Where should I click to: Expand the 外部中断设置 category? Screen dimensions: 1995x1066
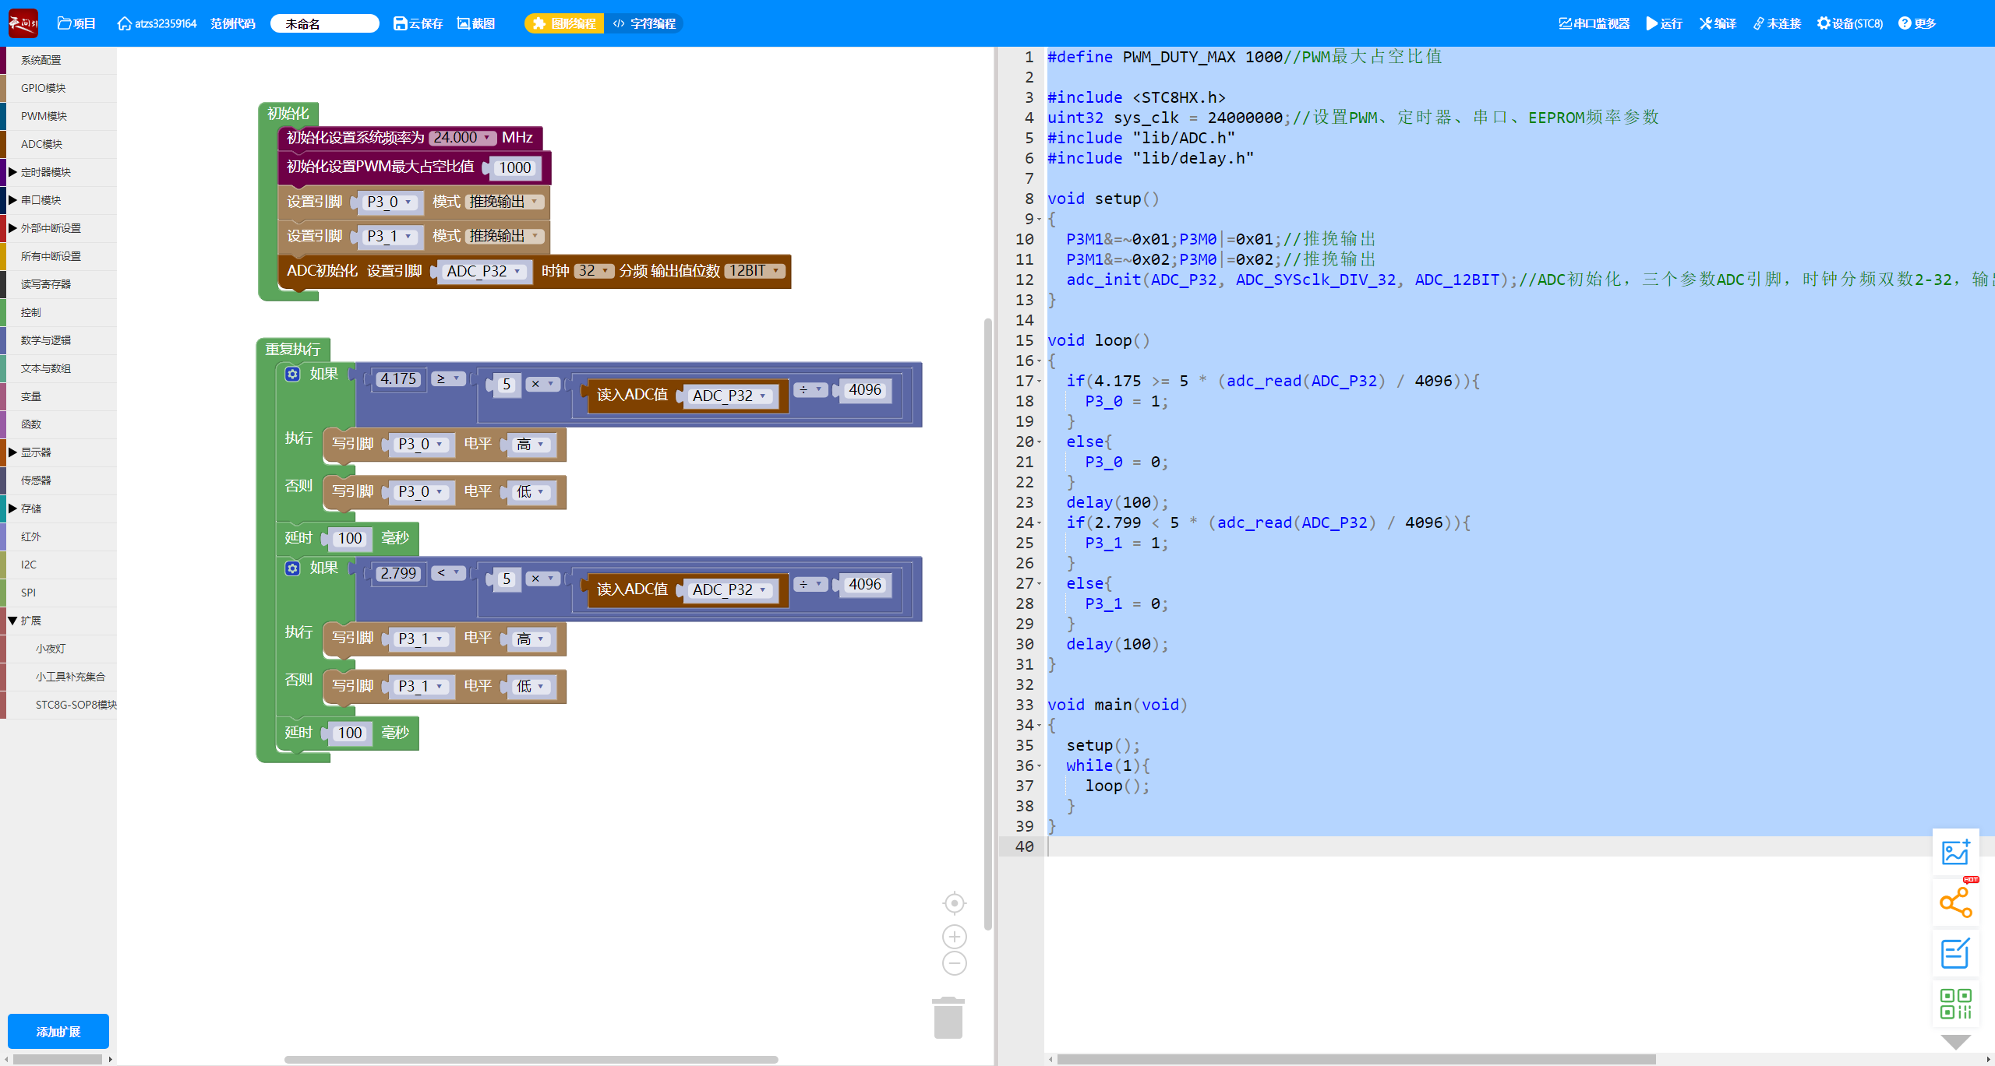[x=12, y=228]
